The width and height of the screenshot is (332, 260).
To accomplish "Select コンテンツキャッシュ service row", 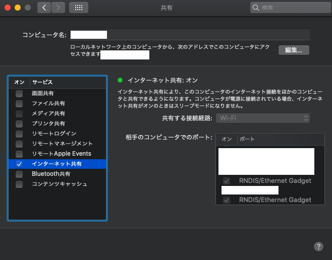I will [x=57, y=184].
